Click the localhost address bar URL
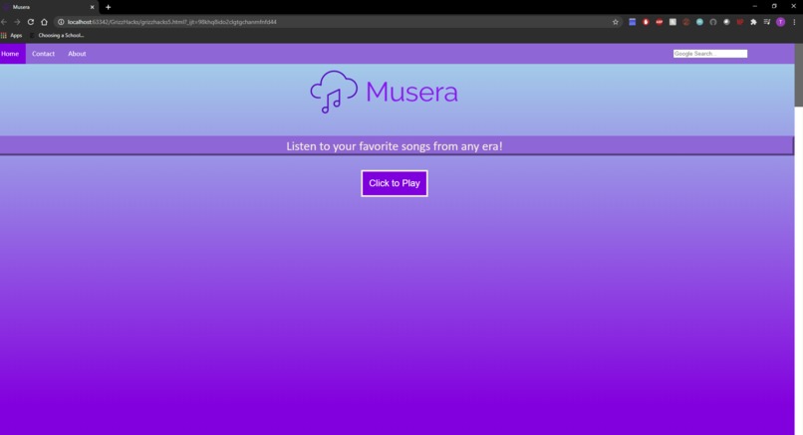 click(172, 22)
